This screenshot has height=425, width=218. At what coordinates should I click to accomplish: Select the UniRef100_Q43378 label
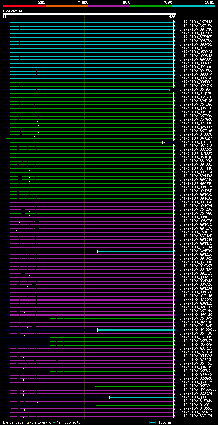[x=196, y=135]
